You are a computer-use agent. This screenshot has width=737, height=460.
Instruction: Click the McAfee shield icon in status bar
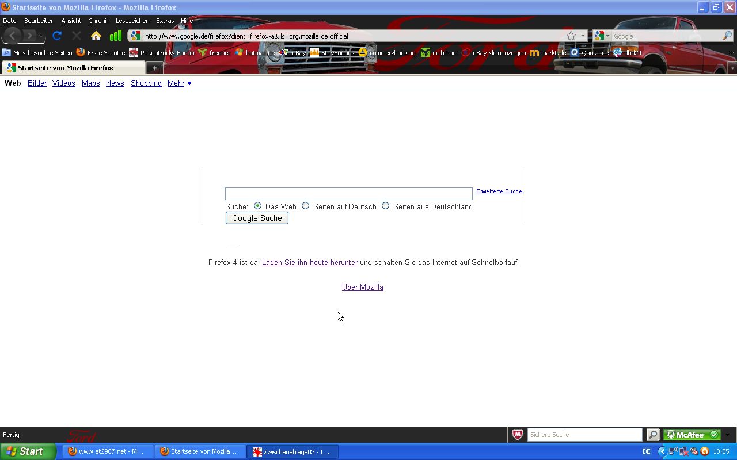[518, 435]
